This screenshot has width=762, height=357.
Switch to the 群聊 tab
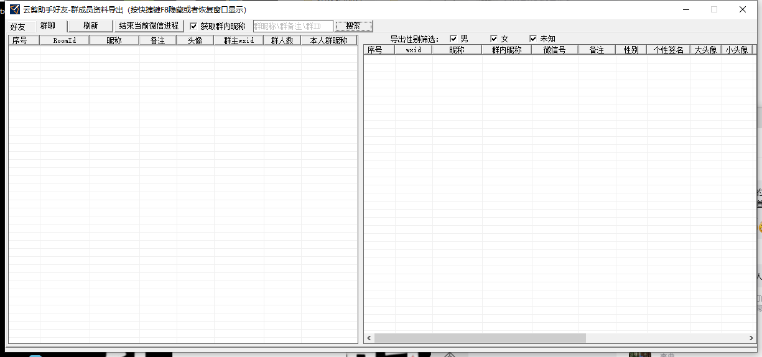coord(48,26)
